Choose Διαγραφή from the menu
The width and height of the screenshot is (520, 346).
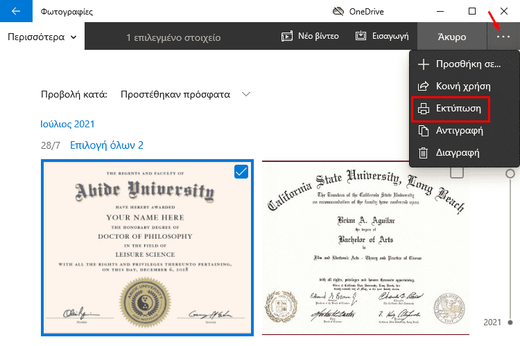click(x=465, y=153)
